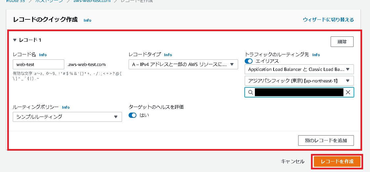The image size is (370, 172).
Task: Click the magnifier icon in the load balancer search box
Action: click(x=251, y=92)
